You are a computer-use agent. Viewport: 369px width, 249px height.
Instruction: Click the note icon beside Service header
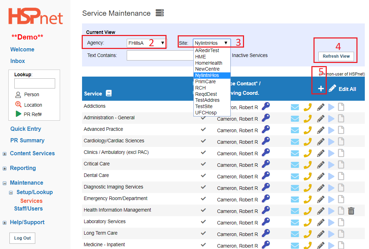pos(109,93)
